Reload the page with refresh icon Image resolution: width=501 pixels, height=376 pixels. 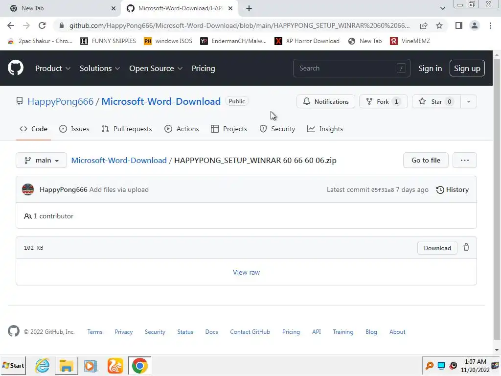[x=42, y=25]
